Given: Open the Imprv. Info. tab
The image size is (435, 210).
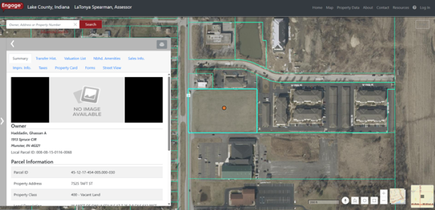Looking at the screenshot, I should [22, 68].
